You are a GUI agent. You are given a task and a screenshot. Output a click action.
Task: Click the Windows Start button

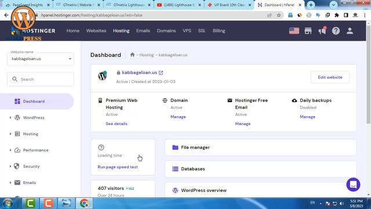coord(8,203)
